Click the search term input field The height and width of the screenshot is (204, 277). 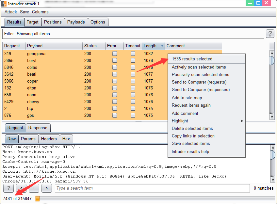(152, 188)
